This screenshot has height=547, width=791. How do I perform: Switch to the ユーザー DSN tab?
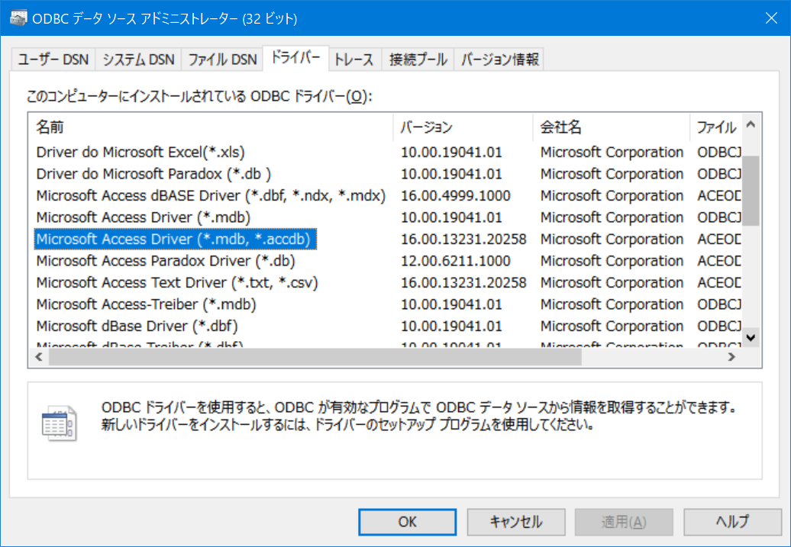tap(53, 60)
